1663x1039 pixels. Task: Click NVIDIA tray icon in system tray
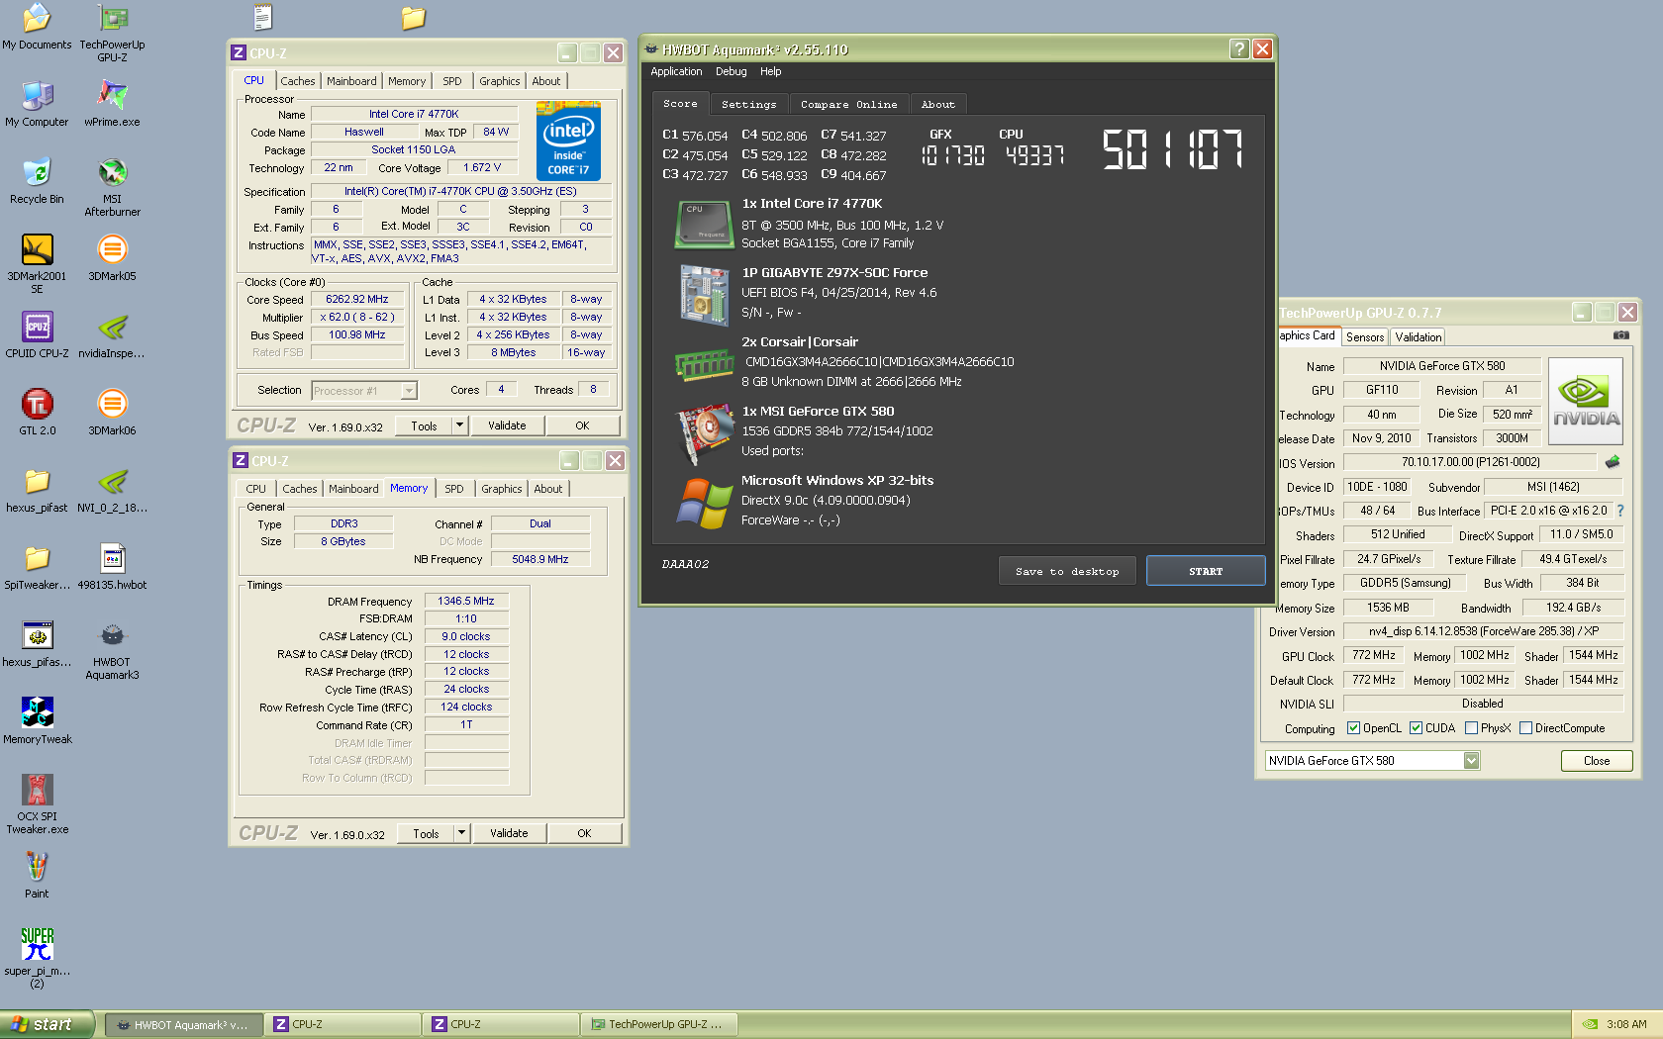1590,1024
